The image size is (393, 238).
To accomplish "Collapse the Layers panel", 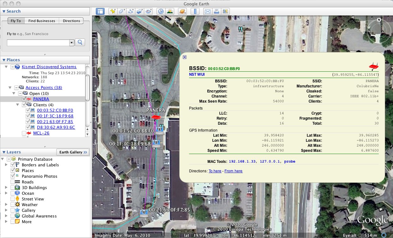I will [4, 152].
